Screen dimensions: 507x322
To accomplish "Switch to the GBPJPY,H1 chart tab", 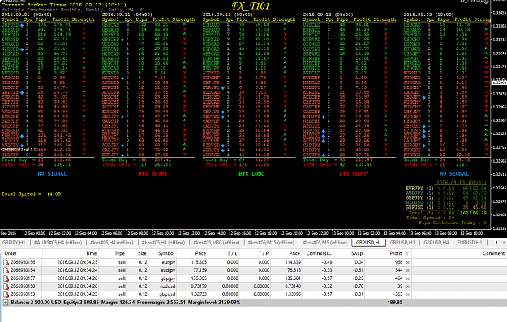I will point(14,243).
